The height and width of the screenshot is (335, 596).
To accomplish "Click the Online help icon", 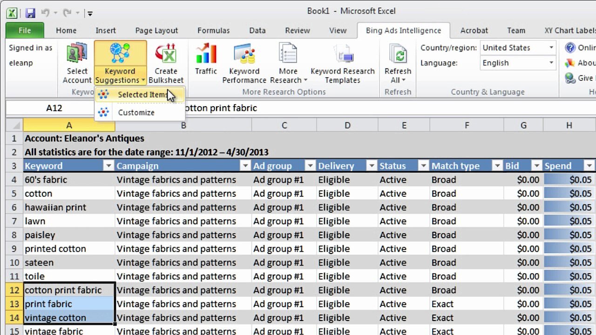I will point(570,47).
